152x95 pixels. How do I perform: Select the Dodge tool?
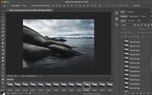tap(3, 61)
